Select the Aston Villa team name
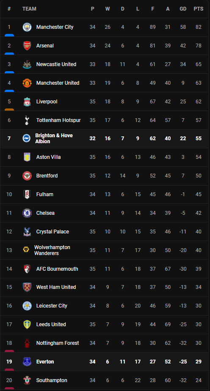This screenshot has height=391, width=210. coord(49,157)
